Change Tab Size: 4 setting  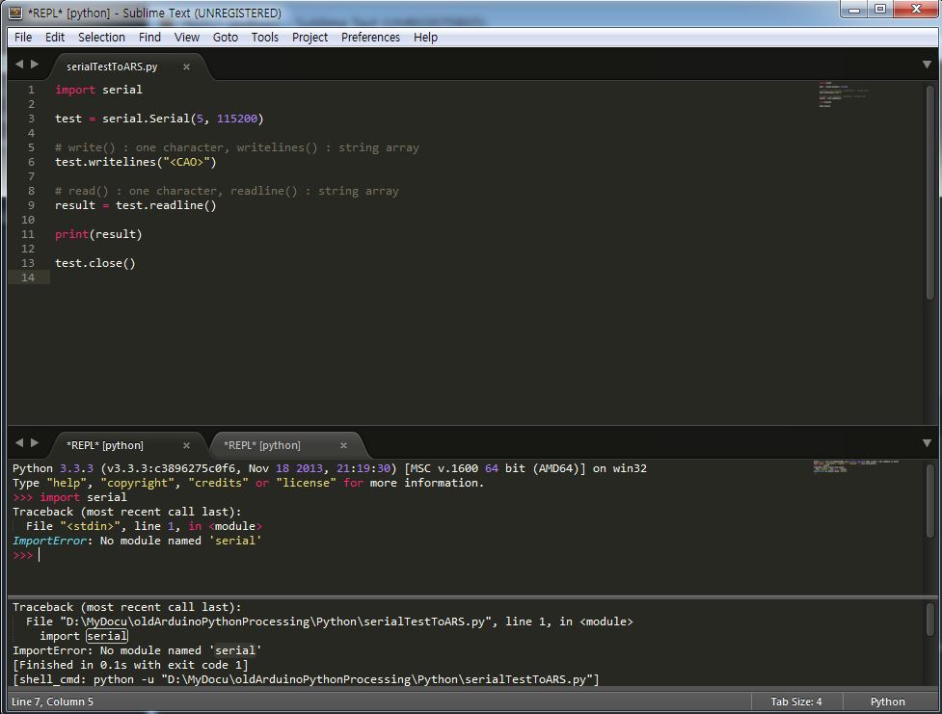click(x=796, y=702)
